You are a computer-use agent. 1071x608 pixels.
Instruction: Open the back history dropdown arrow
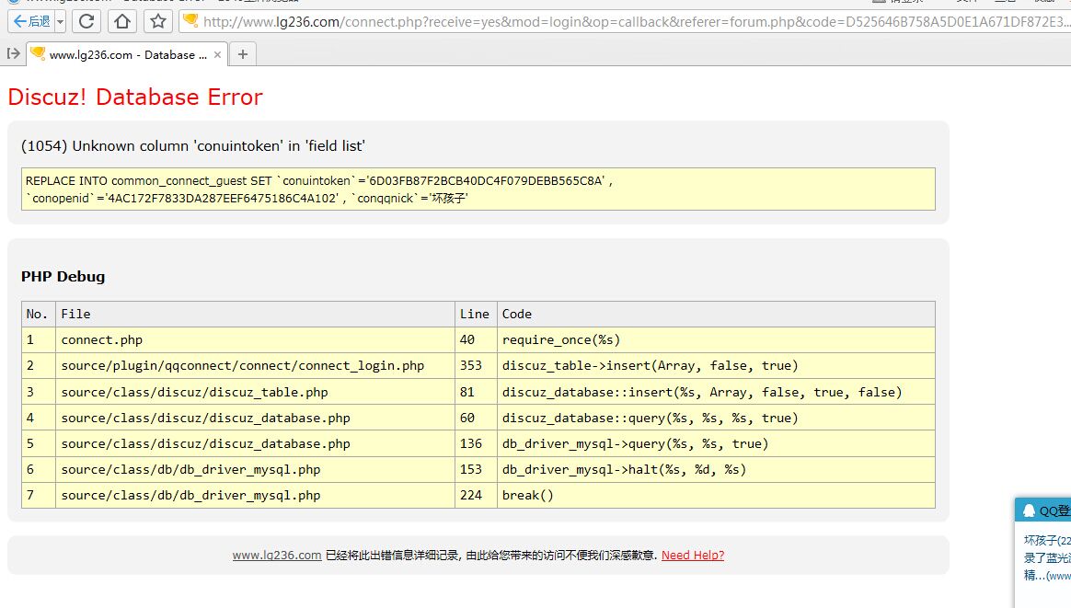tap(60, 21)
